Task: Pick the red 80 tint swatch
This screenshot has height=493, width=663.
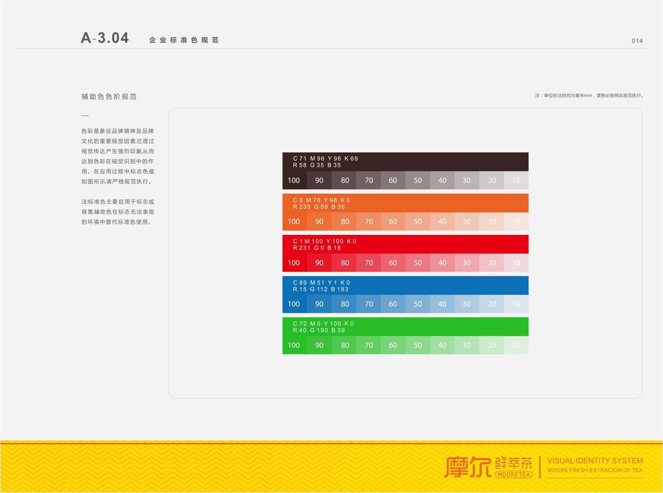Action: coord(344,263)
